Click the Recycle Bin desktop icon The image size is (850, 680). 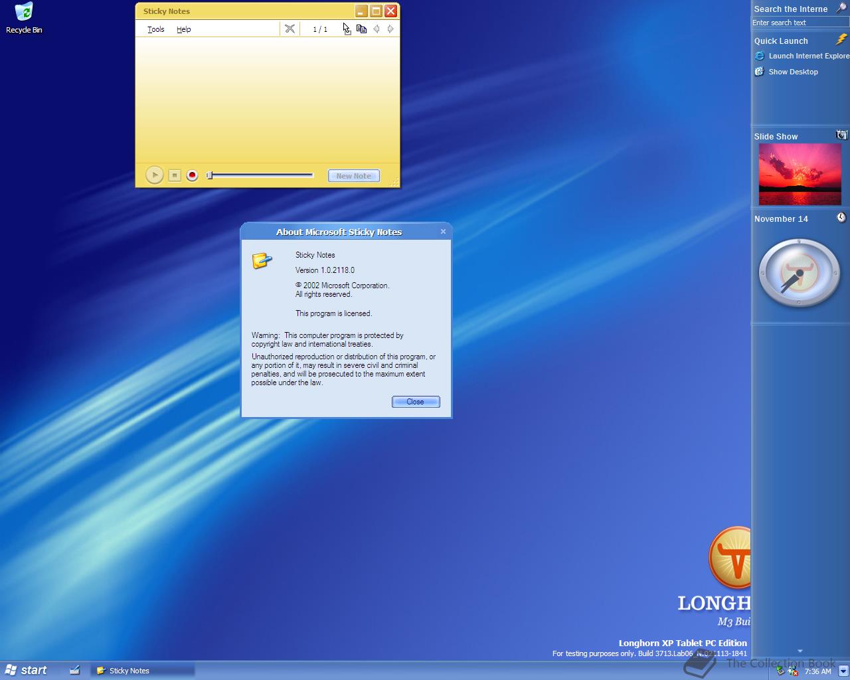[x=24, y=18]
